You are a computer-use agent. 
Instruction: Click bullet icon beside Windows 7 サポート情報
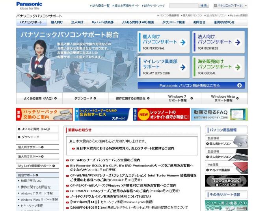(x=192, y=98)
